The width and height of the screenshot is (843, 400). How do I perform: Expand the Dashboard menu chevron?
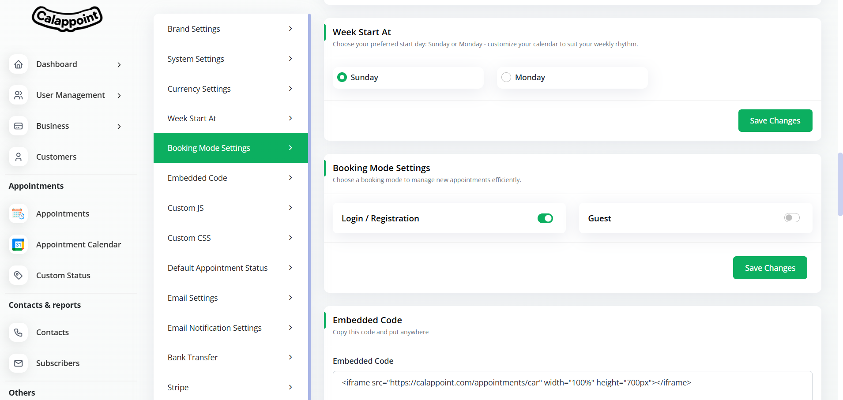point(119,65)
